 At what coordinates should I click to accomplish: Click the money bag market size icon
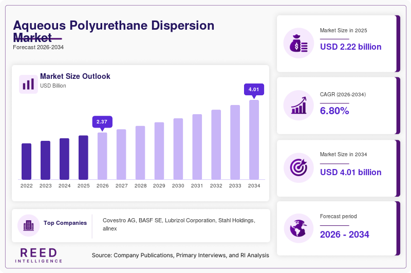pyautogui.click(x=298, y=43)
